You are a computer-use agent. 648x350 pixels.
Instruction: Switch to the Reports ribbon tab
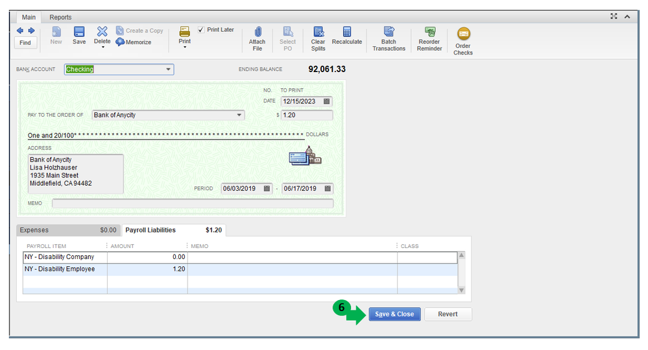[x=60, y=18]
